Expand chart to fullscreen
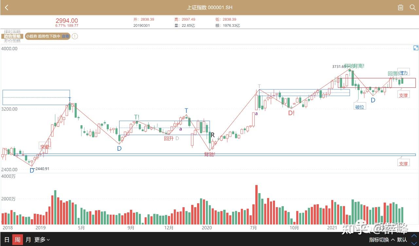419x246 pixels. (x=415, y=48)
